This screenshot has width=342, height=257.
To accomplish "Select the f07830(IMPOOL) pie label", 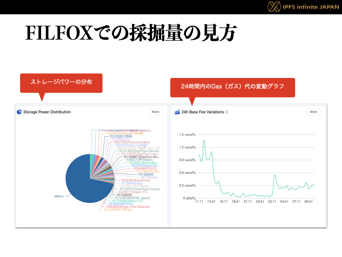I will point(121,204).
